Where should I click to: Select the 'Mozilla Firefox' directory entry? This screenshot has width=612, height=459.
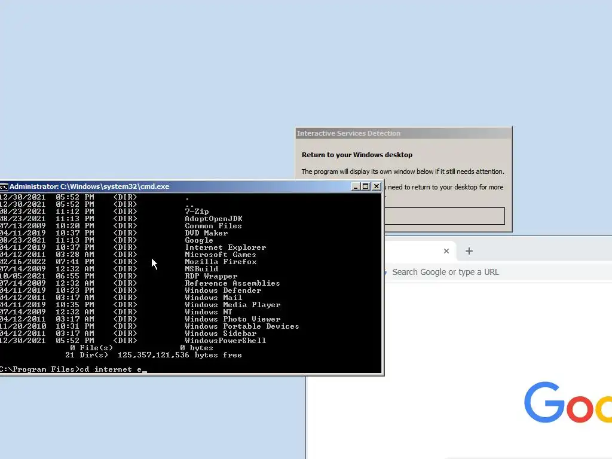[x=221, y=262]
